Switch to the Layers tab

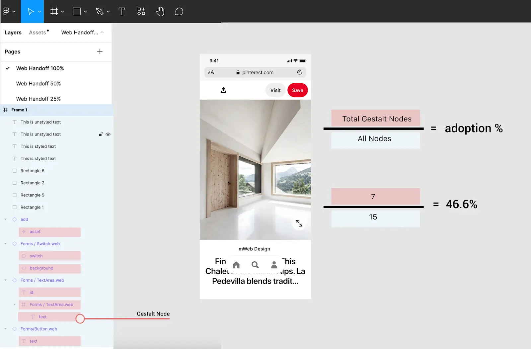13,33
